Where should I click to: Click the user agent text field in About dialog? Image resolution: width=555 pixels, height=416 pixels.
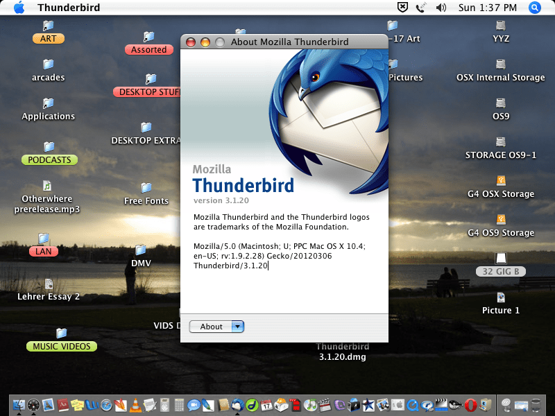coord(280,256)
